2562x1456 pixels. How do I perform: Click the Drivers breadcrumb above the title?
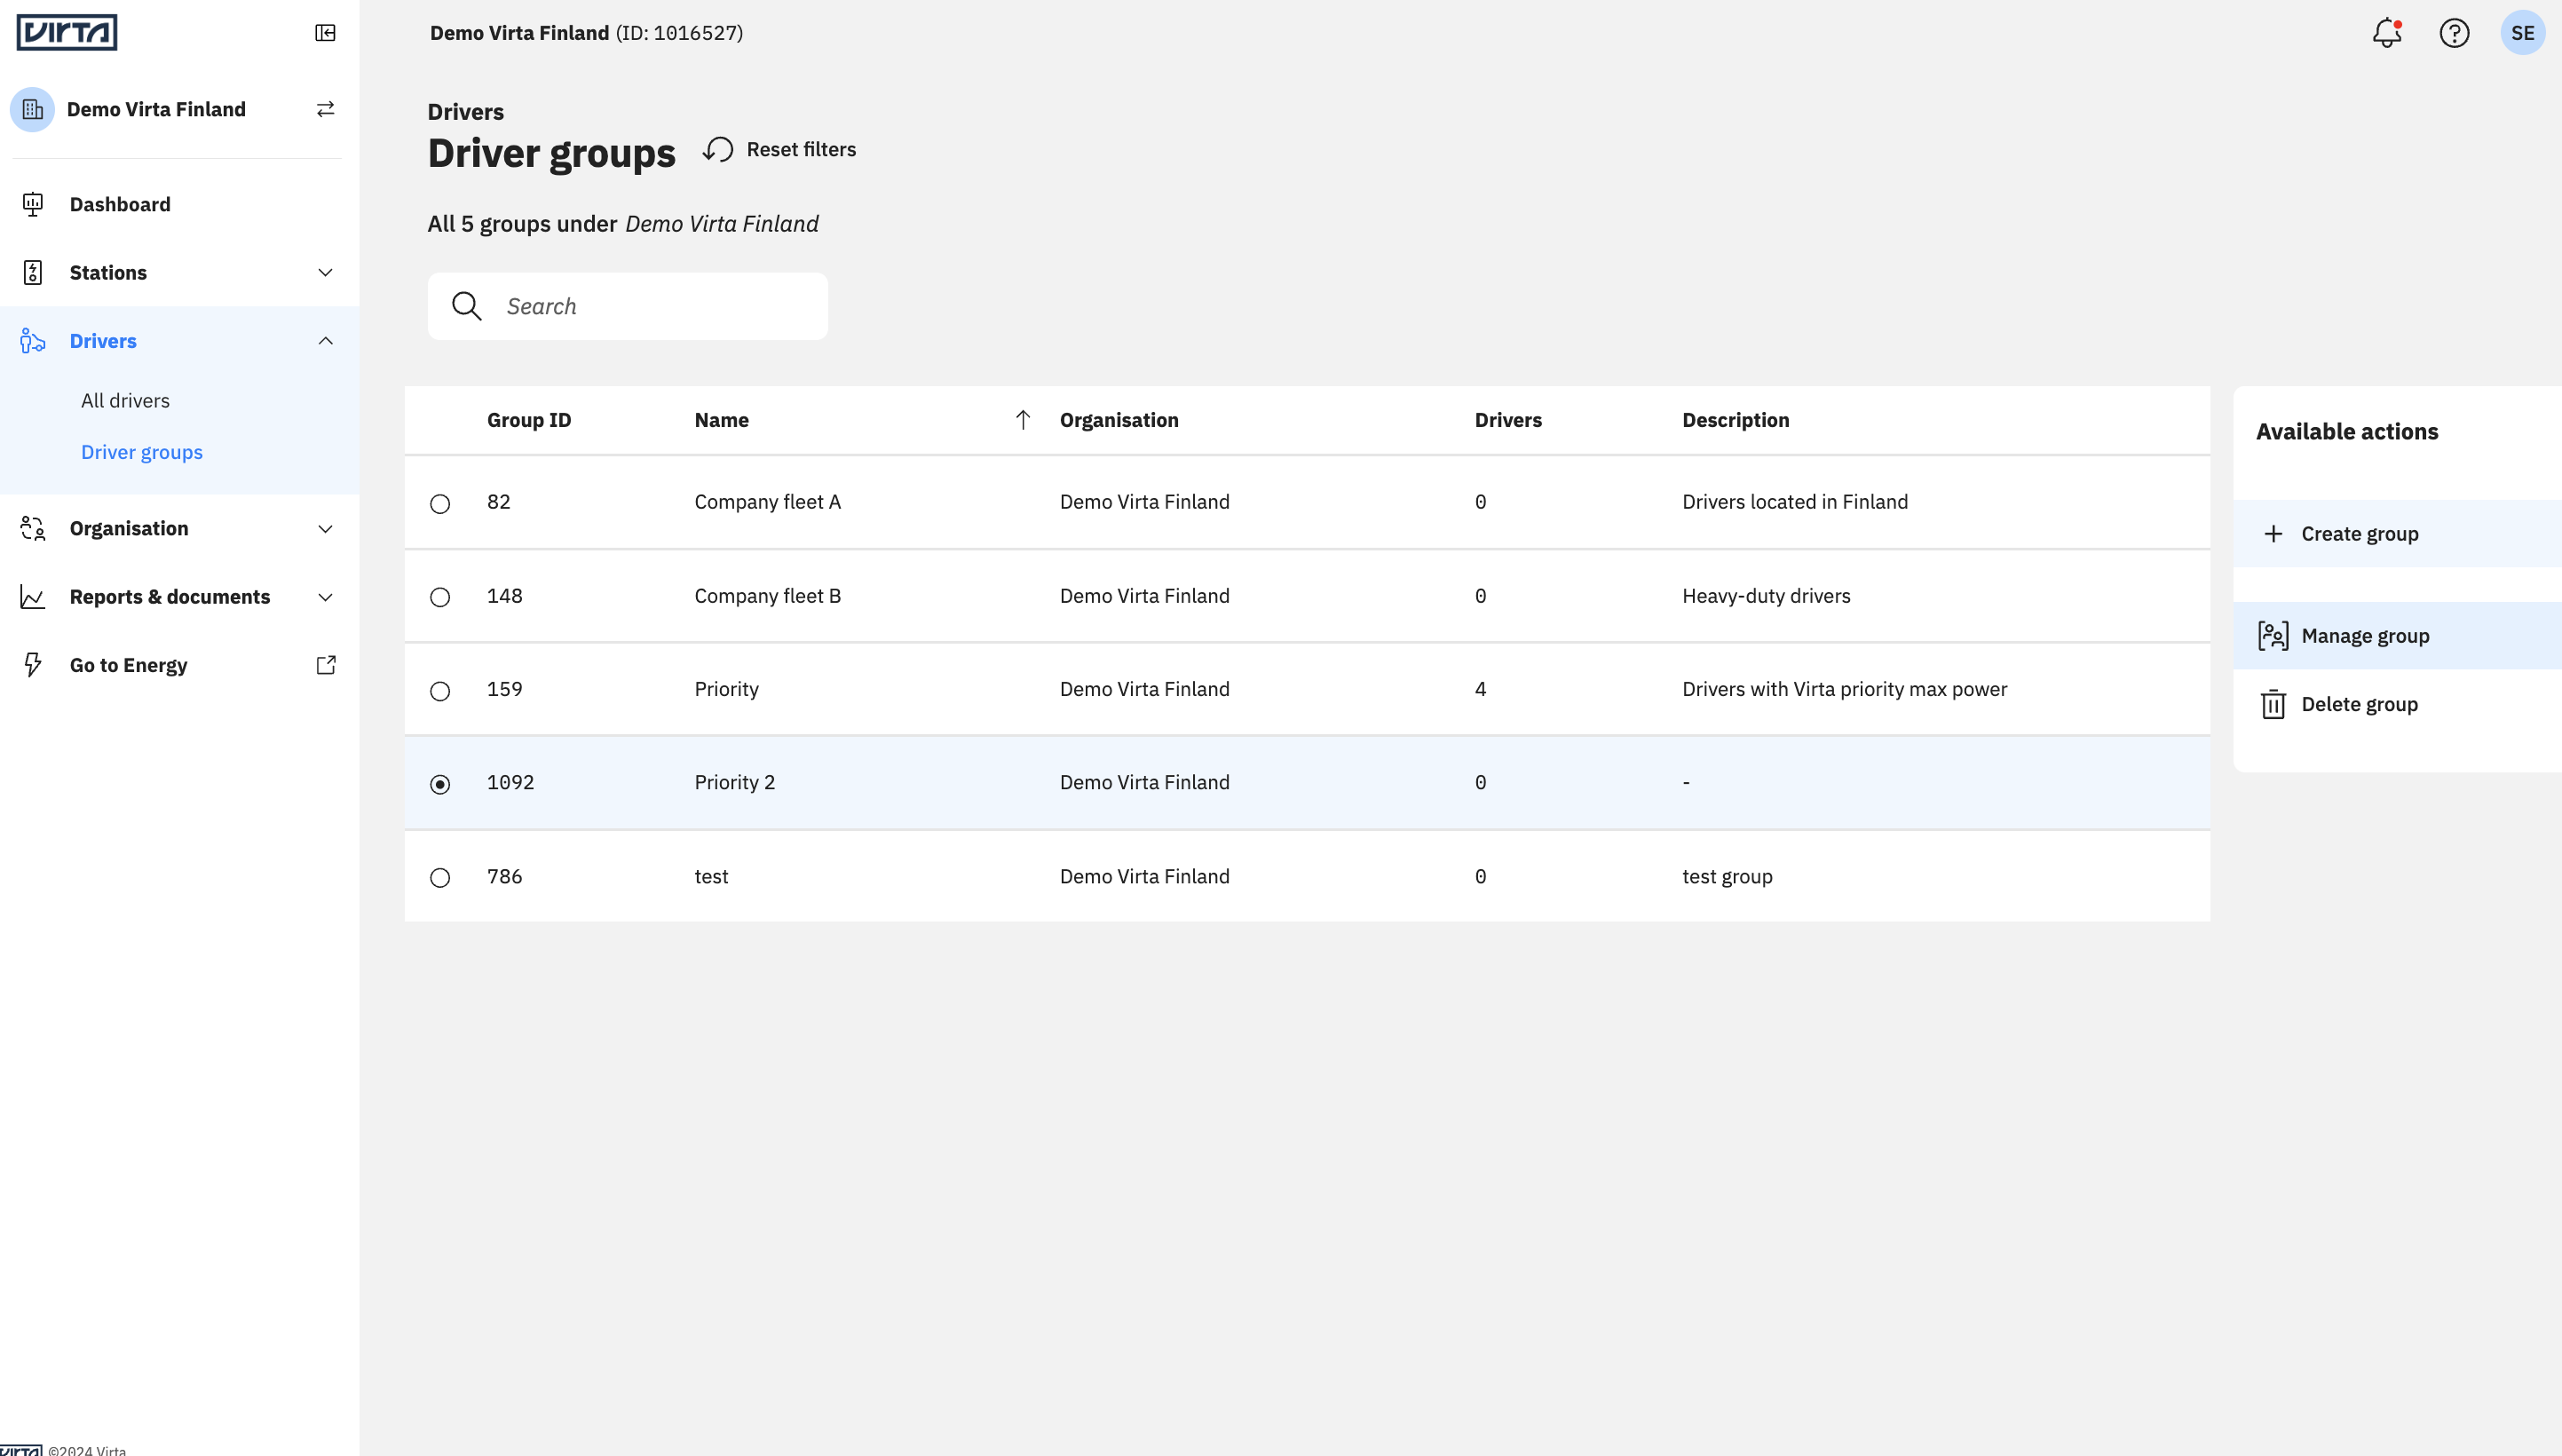(466, 112)
